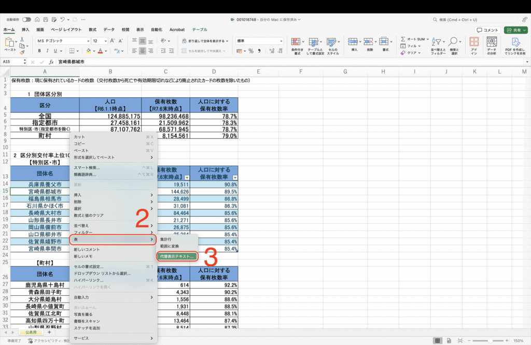Screen dimensions: 531x345
Task: Expand the 形式を選択してペースト submenu
Action: coord(113,157)
